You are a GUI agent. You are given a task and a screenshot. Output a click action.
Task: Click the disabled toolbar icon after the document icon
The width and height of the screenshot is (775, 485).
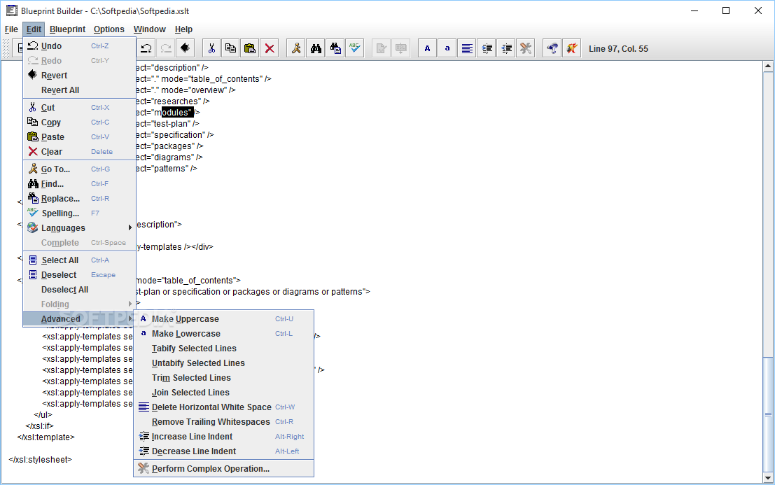(x=401, y=48)
